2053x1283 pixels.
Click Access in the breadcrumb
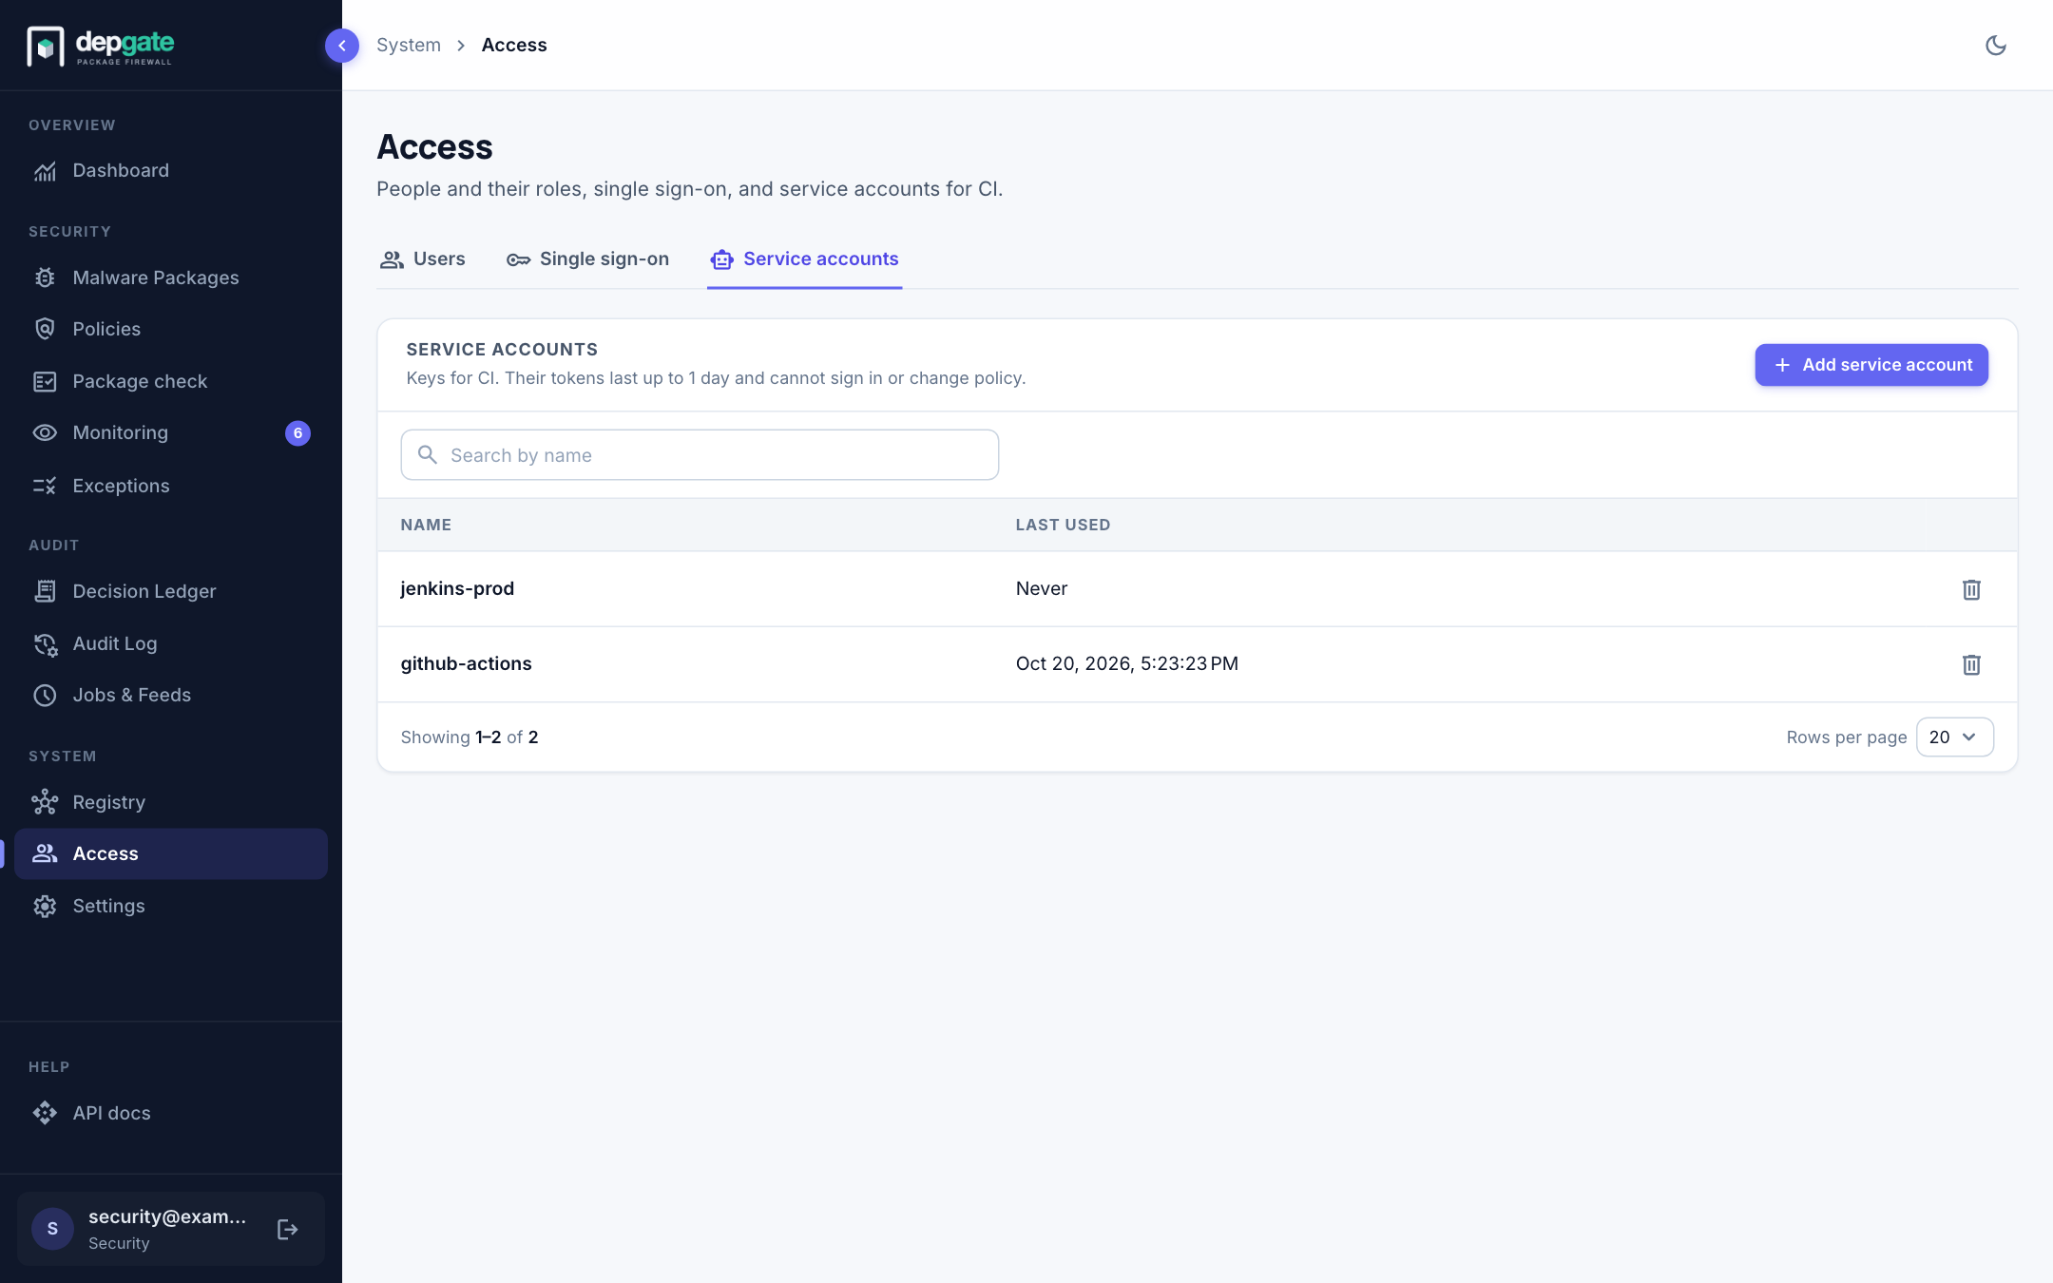[514, 45]
